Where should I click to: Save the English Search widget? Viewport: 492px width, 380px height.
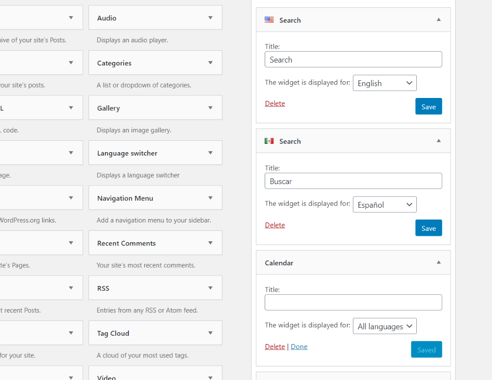coord(428,107)
